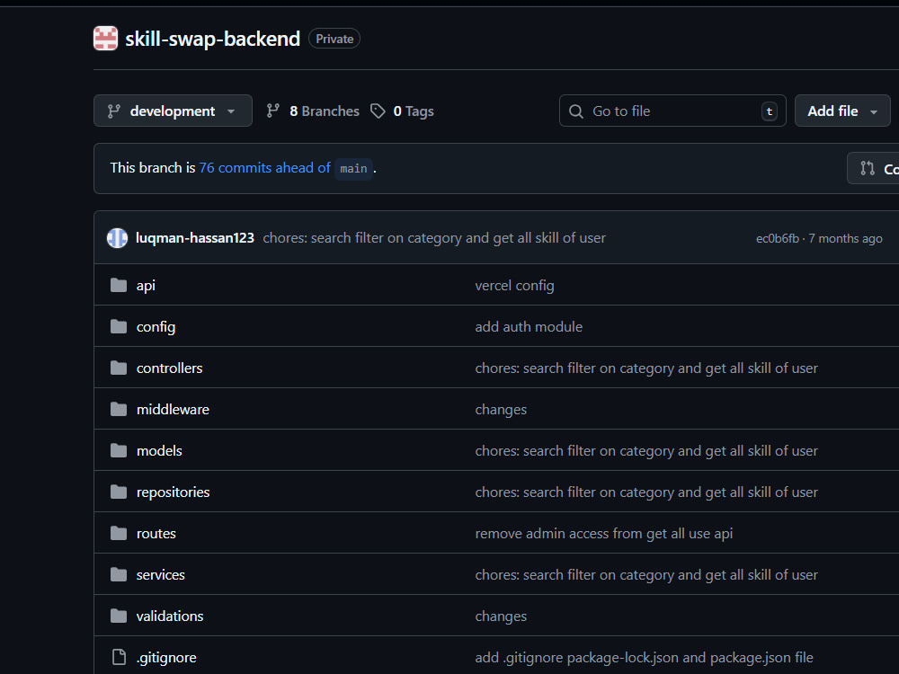Open 'changes' commit message in validations row
This screenshot has width=899, height=674.
click(x=501, y=616)
